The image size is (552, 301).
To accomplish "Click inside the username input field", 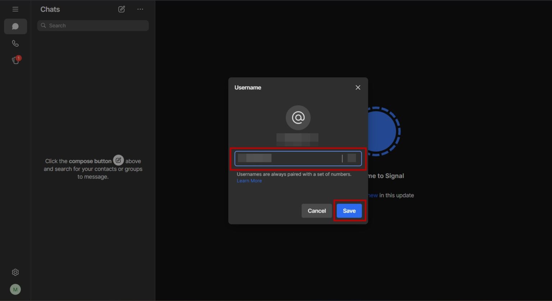I will click(x=287, y=158).
